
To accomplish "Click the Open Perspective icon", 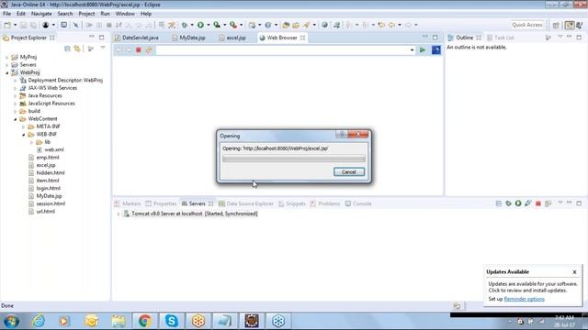I will click(x=556, y=25).
